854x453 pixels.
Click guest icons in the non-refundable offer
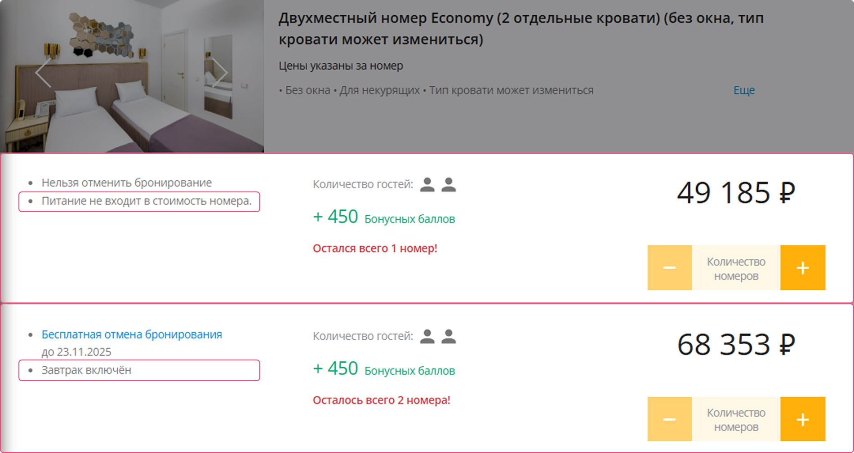[x=438, y=184]
